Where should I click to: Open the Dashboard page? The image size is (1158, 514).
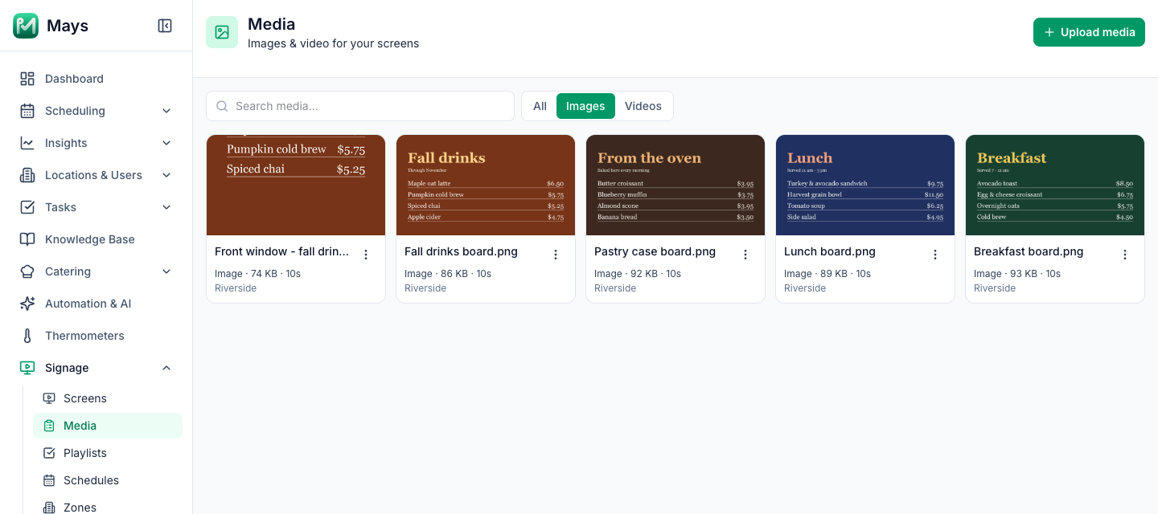point(96,79)
